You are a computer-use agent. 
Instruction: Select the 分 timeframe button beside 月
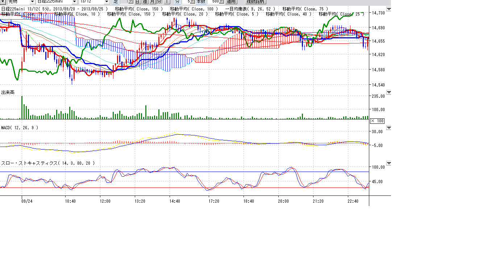(159, 2)
